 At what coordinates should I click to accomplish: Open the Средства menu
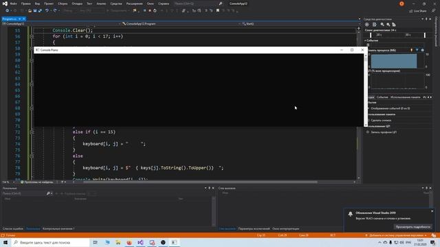click(116, 3)
